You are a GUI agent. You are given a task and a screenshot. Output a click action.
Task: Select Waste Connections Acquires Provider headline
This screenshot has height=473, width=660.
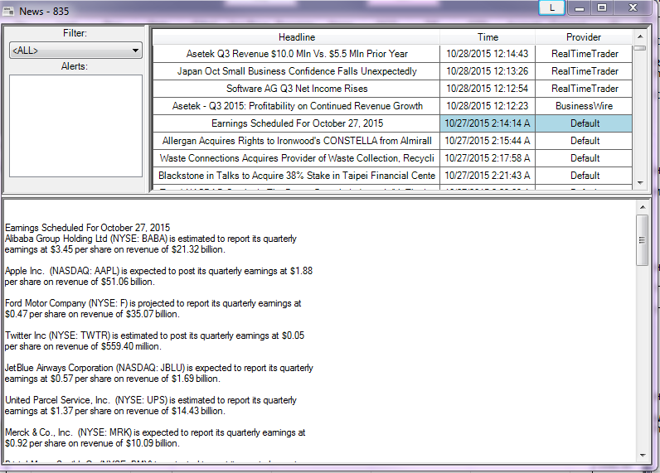[x=296, y=158]
